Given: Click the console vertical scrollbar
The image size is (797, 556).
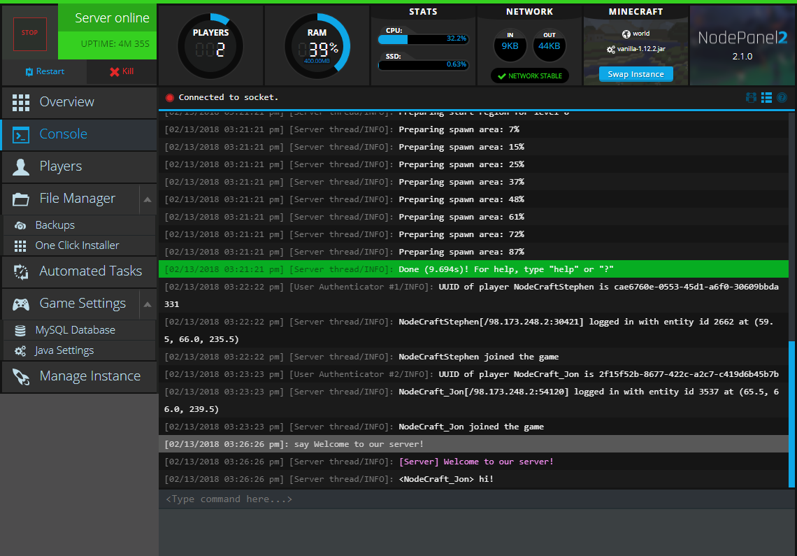Looking at the screenshot, I should (x=791, y=413).
